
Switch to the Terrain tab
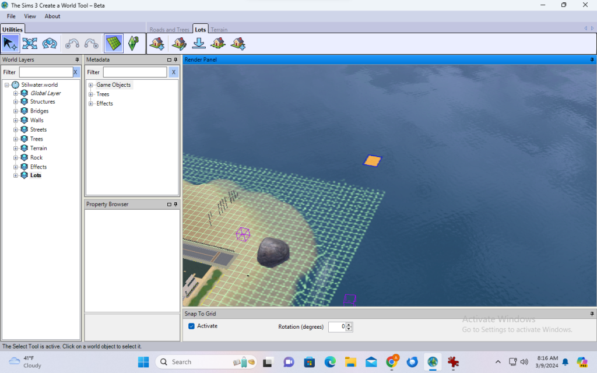click(219, 30)
